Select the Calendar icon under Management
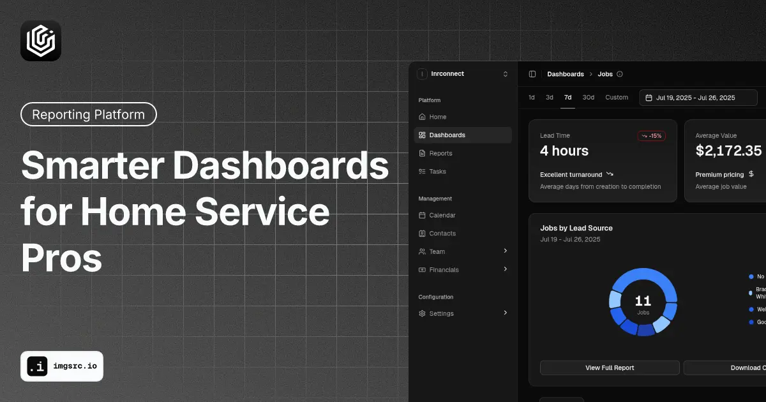The image size is (766, 402). tap(422, 215)
